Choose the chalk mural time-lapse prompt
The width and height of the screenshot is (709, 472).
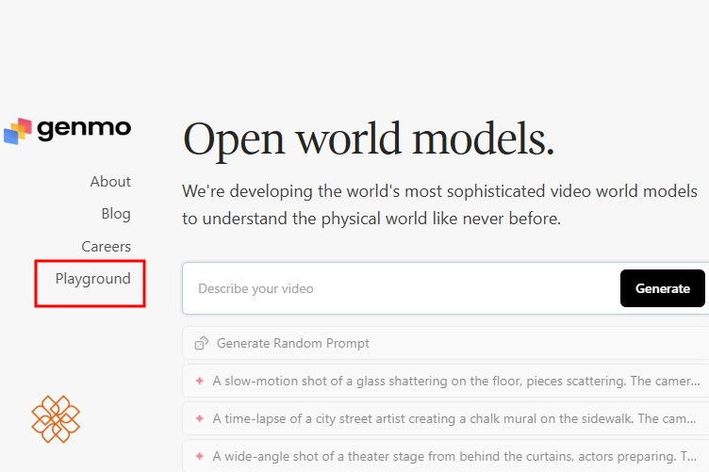point(445,418)
